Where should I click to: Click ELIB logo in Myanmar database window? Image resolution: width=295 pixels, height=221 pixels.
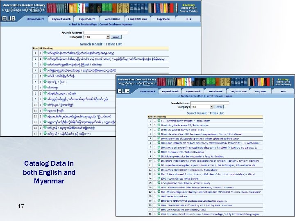9,18
